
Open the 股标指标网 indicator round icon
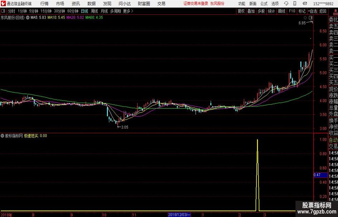click(x=3, y=136)
